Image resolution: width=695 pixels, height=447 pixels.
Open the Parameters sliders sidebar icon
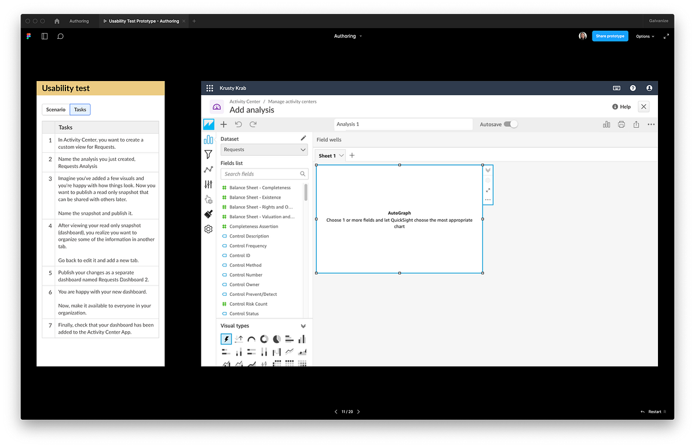(209, 184)
